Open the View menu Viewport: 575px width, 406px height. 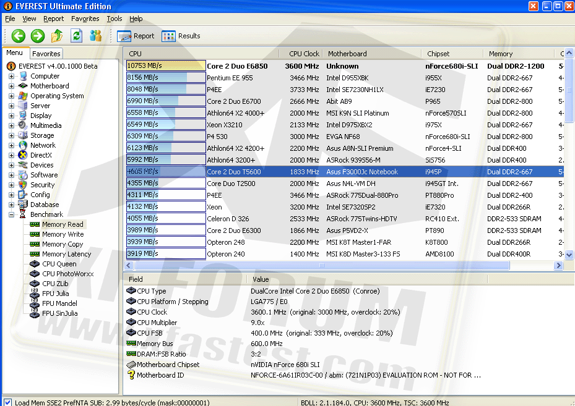click(x=29, y=19)
